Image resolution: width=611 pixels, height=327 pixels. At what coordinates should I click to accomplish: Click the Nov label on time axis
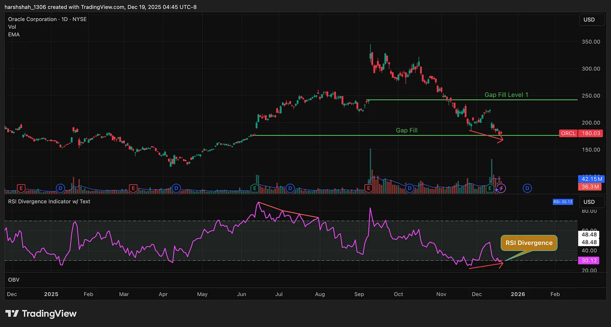[x=441, y=294]
